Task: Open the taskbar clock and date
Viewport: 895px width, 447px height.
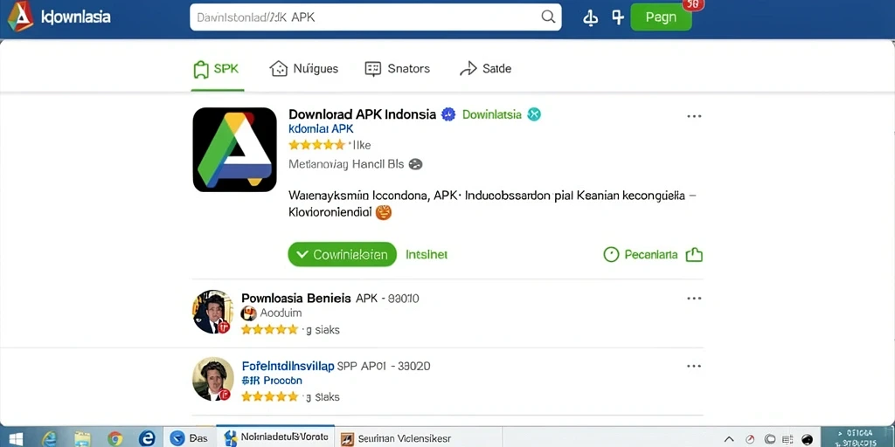Action: 857,438
